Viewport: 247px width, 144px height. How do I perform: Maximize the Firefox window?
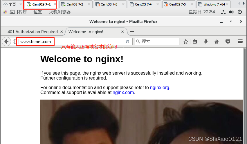[x=231, y=21]
